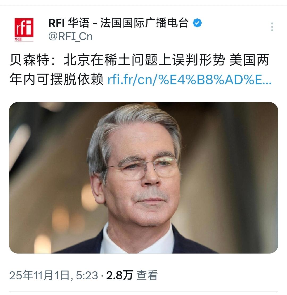Click 北京在稀土问题上误判形势 in the tweet text
Screen dimensions: 287x295
tap(145, 60)
